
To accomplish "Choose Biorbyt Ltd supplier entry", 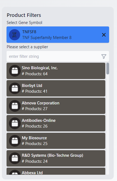I will 56,88.
